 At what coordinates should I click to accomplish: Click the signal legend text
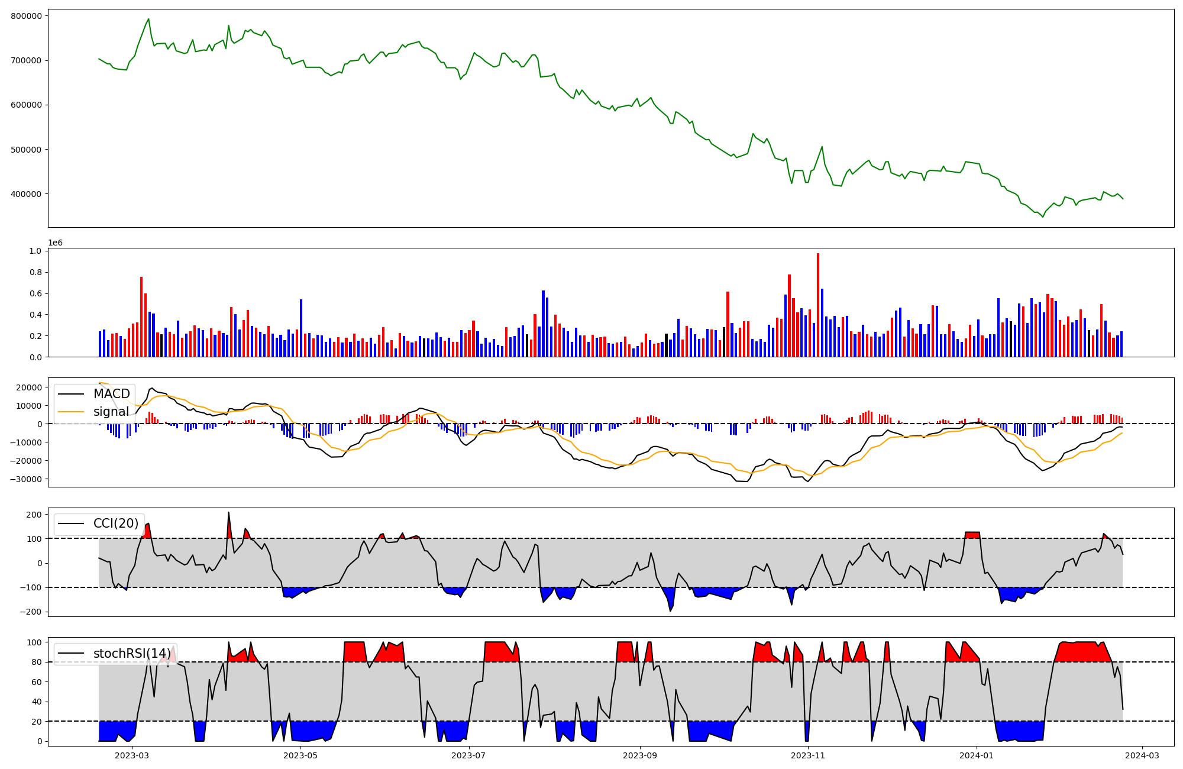111,412
